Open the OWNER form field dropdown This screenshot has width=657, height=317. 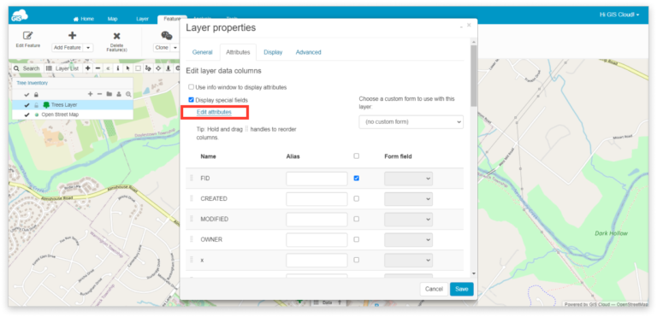click(409, 240)
